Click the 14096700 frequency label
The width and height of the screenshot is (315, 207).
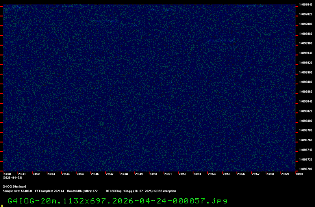(x=306, y=169)
